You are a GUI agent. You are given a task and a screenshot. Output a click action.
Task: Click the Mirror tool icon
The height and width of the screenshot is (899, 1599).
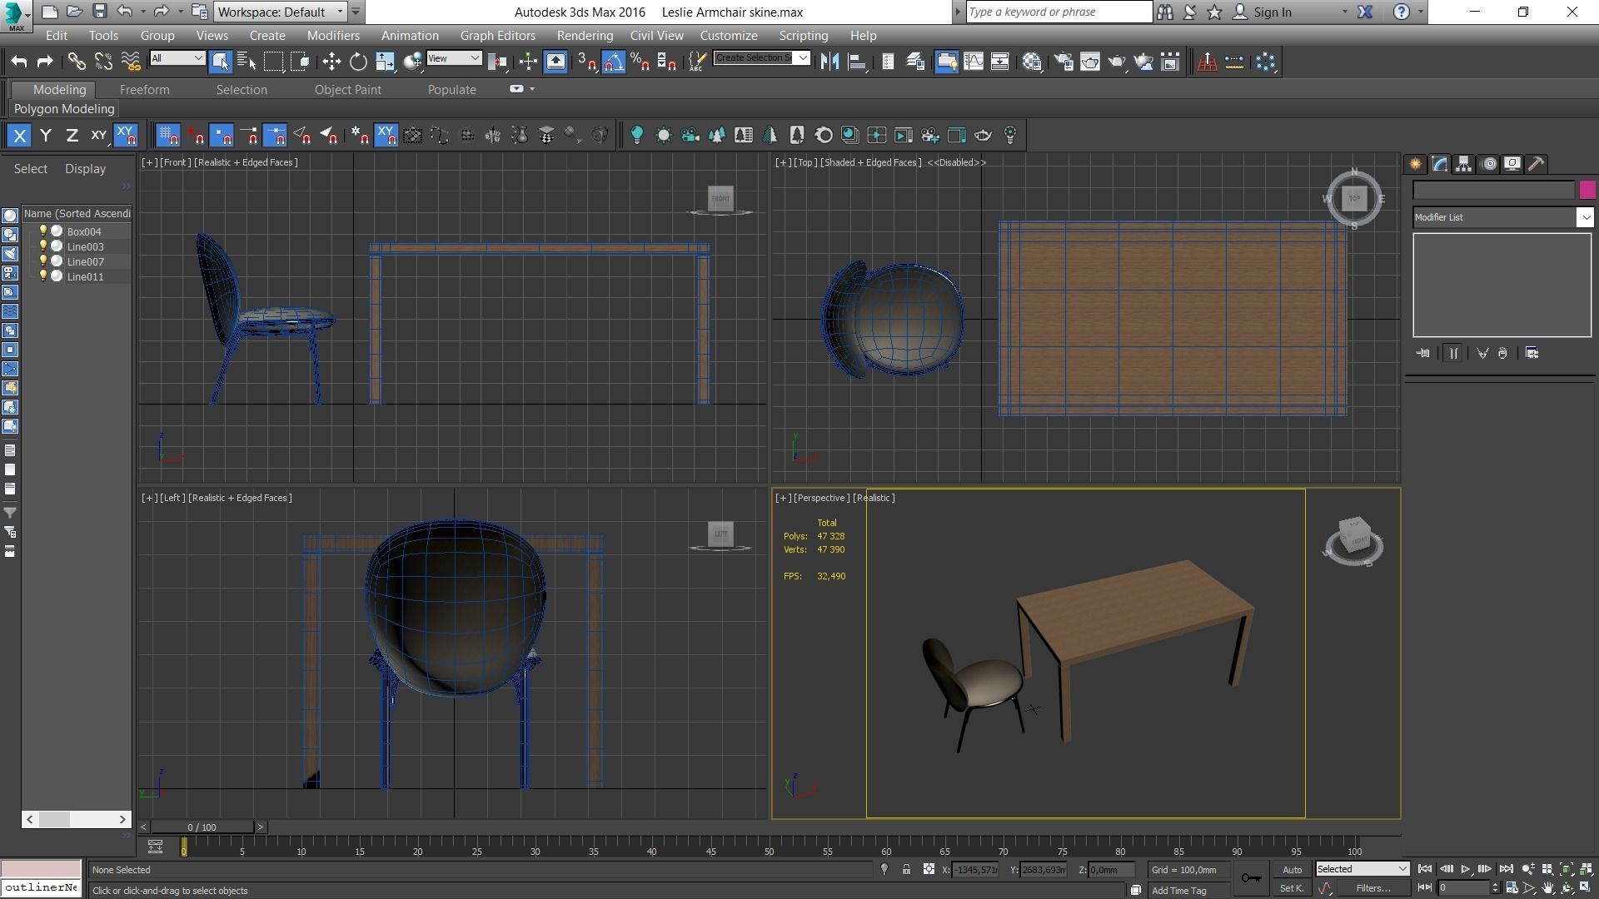(829, 62)
